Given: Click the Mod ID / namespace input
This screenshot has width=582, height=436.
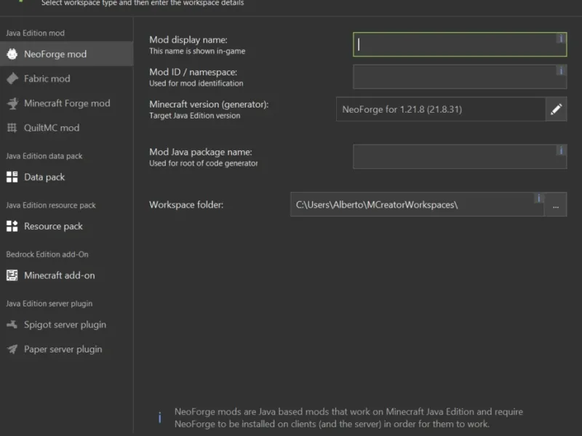Looking at the screenshot, I should click(x=460, y=77).
